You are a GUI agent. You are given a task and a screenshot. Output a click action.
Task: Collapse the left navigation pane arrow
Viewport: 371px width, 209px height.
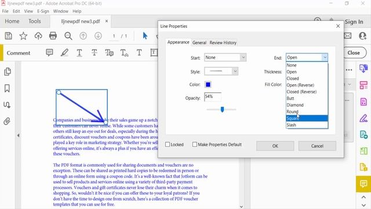pyautogui.click(x=18, y=135)
